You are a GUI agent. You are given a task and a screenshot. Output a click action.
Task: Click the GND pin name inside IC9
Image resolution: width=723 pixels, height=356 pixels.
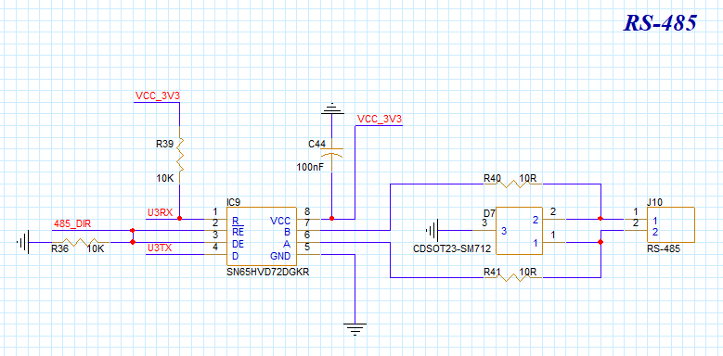[x=280, y=256]
